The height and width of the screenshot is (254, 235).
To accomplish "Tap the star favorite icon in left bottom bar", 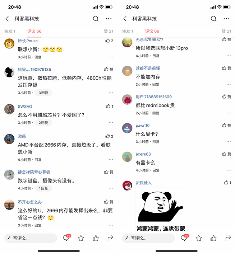I will [81, 238].
